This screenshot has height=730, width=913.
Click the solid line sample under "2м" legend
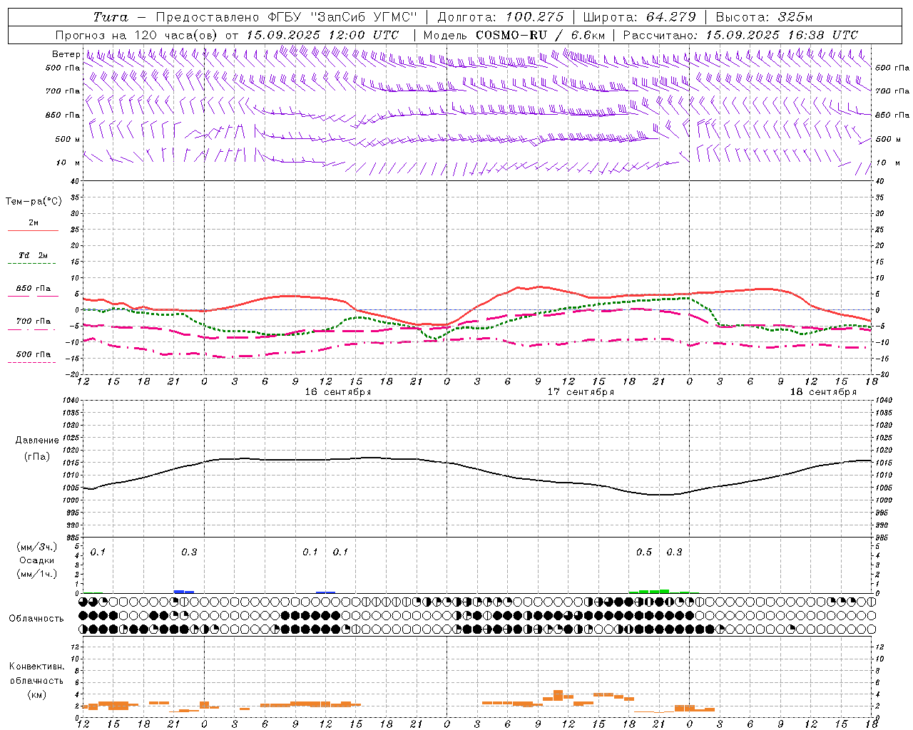point(33,230)
